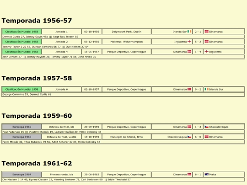Click the Dermot Curtis 27 scorers line
The height and width of the screenshot is (185, 247).
point(123,37)
